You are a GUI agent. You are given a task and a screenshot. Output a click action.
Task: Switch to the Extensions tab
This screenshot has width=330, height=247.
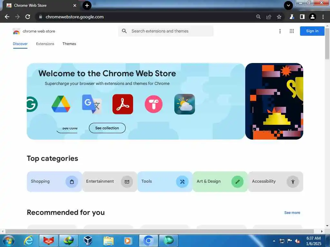click(x=45, y=44)
